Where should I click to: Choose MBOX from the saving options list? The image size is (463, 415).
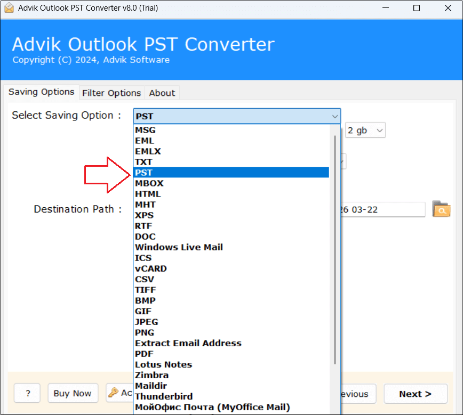149,183
